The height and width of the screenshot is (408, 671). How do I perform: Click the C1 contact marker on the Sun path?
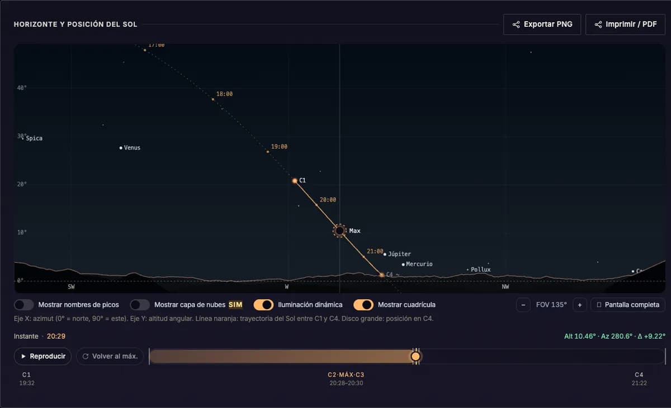pos(295,181)
